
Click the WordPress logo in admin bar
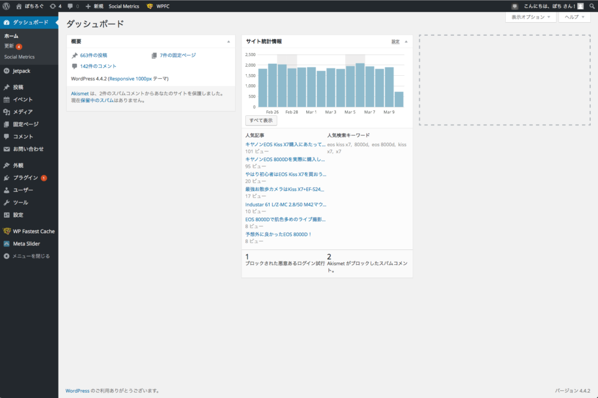coord(6,6)
